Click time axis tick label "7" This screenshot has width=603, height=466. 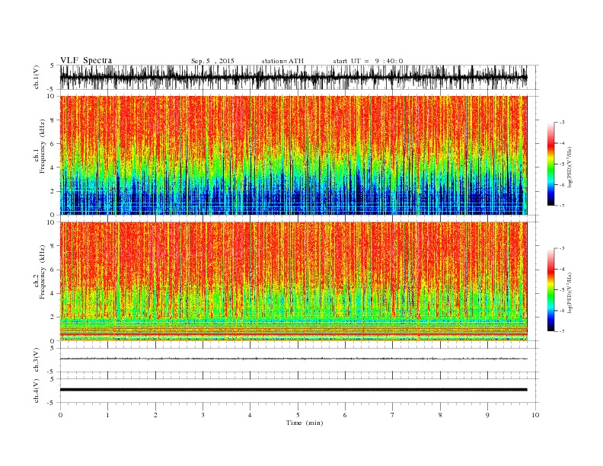(393, 415)
